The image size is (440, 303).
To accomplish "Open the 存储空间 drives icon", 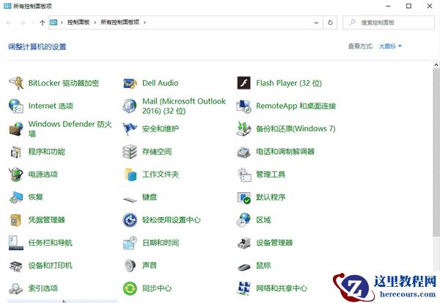I will pyautogui.click(x=130, y=152).
